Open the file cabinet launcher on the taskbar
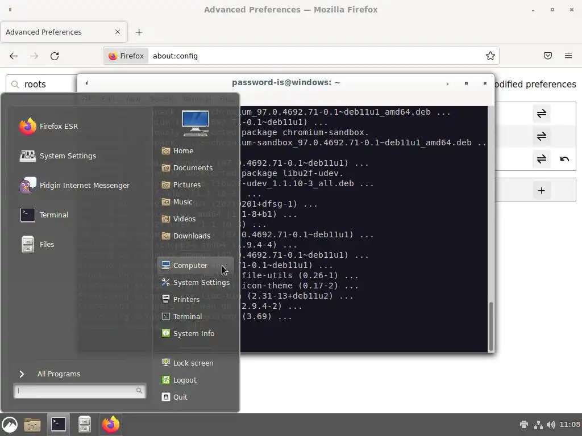 pos(85,425)
